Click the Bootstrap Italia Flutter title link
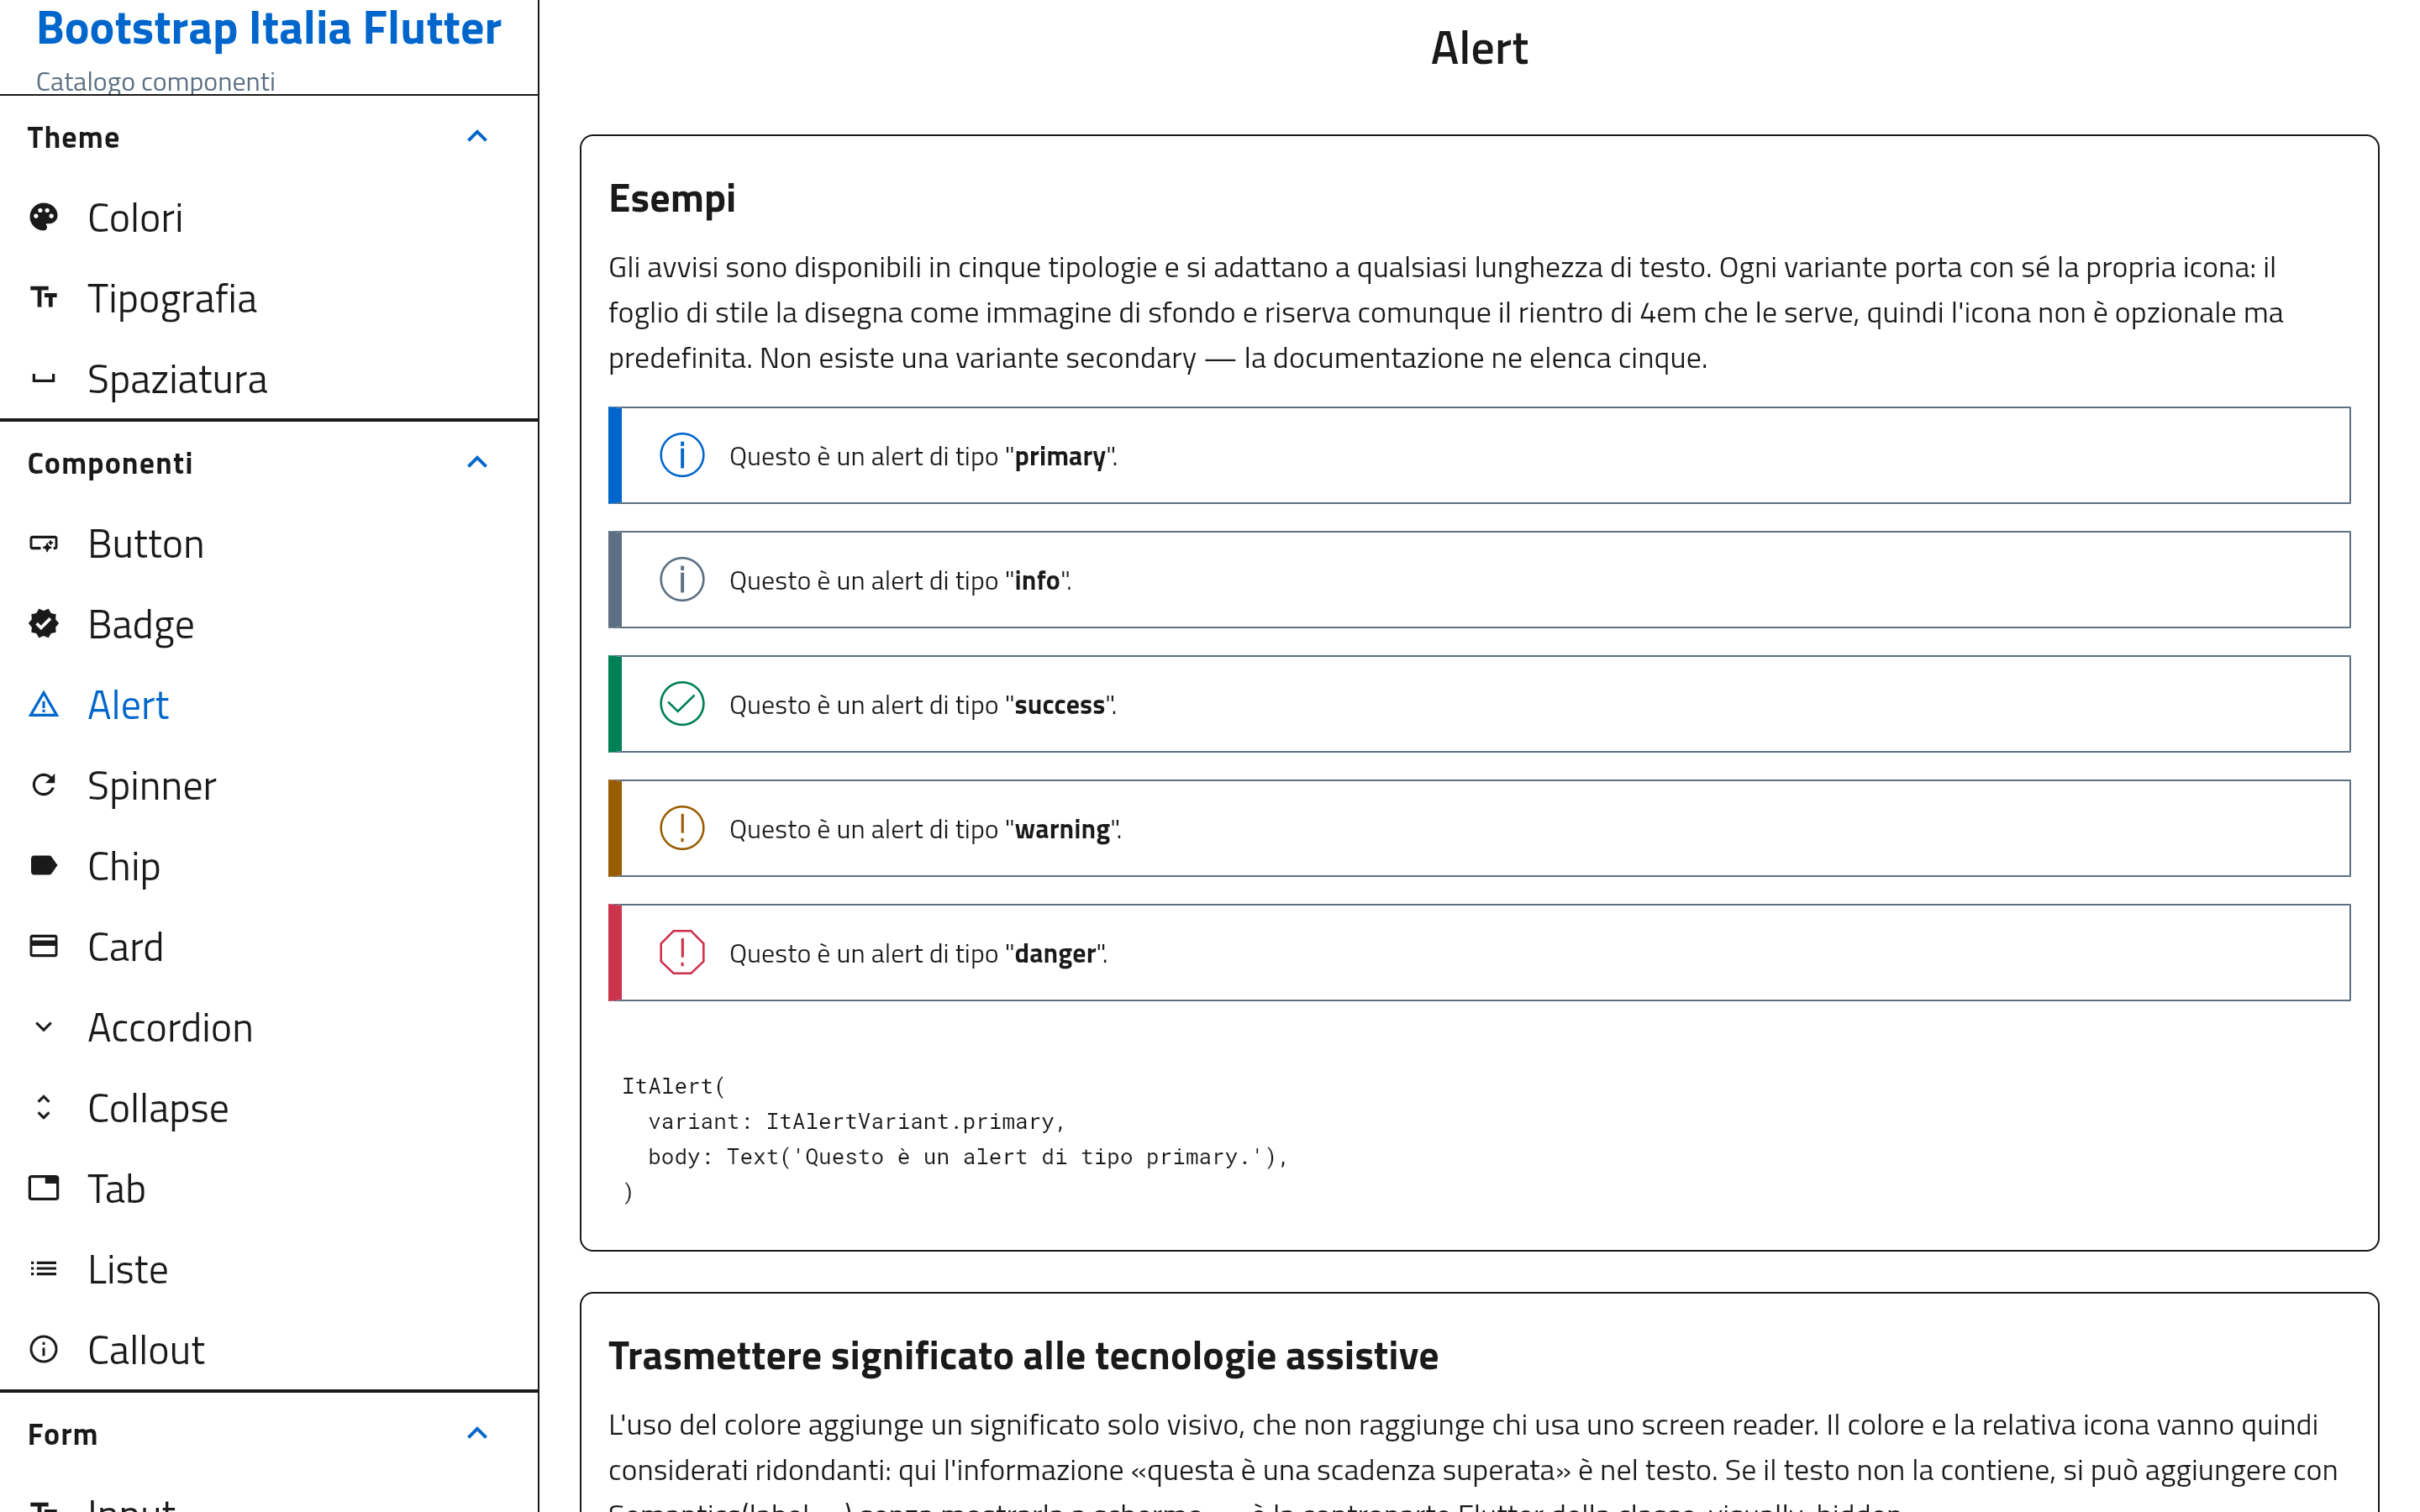 point(269,28)
